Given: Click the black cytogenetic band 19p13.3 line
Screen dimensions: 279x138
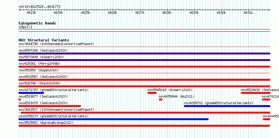Looking at the screenshot, I should [144, 30].
